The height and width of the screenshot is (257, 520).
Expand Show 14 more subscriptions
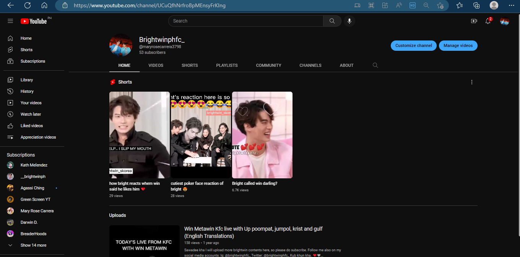tap(34, 245)
